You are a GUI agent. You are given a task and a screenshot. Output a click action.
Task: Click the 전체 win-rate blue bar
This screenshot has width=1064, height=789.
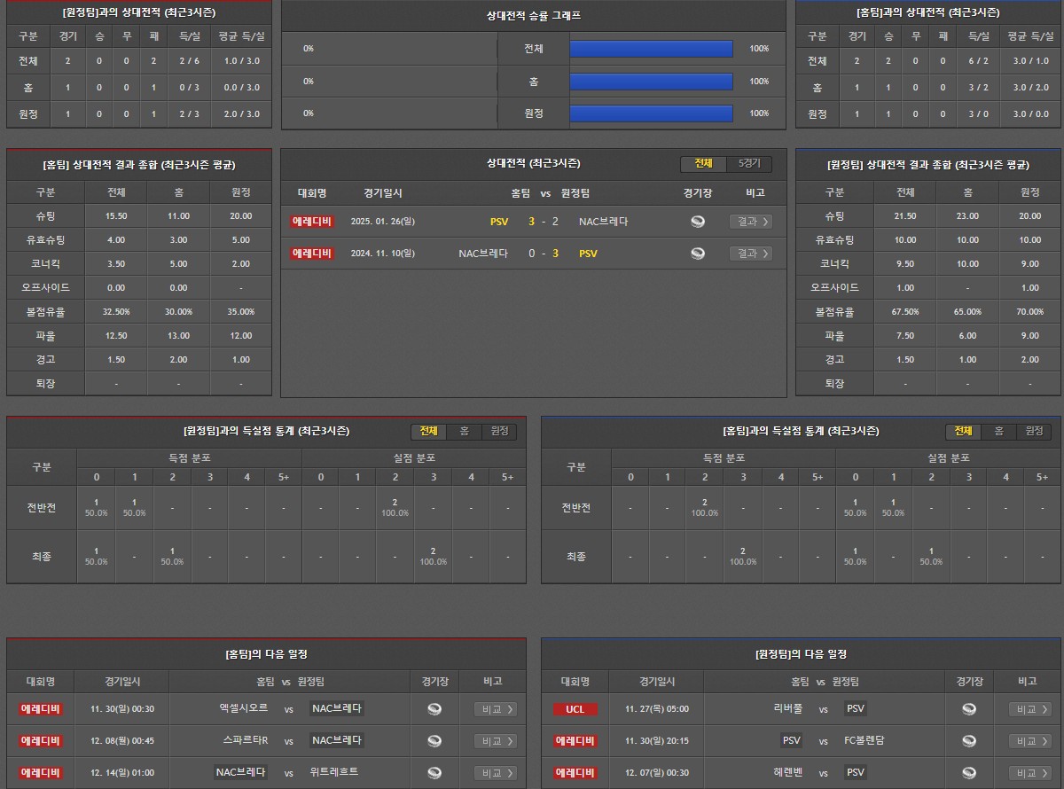[651, 49]
